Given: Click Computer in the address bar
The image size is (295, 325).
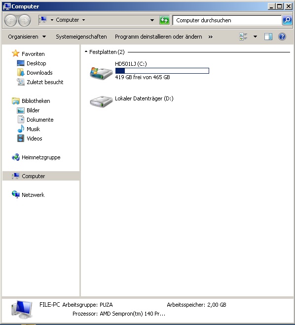Looking at the screenshot, I should pyautogui.click(x=68, y=20).
